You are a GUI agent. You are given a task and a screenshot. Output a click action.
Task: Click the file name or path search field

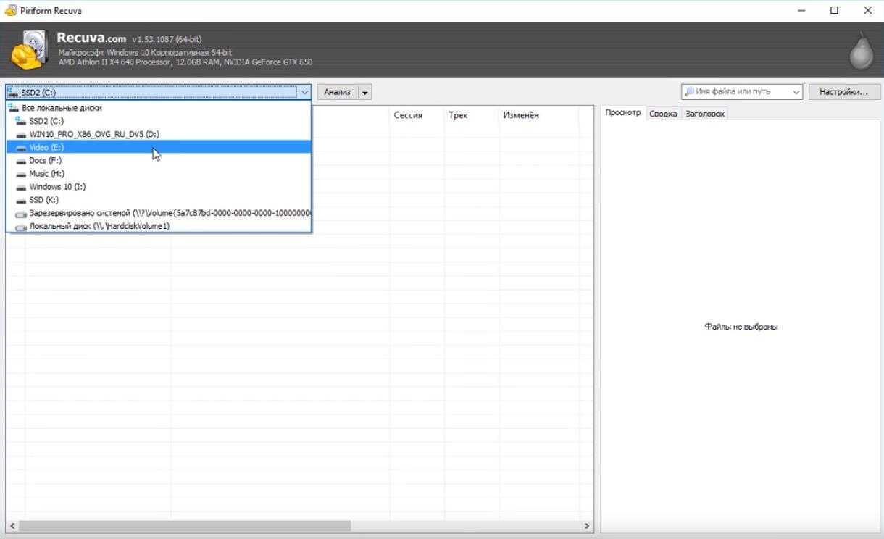tap(741, 92)
